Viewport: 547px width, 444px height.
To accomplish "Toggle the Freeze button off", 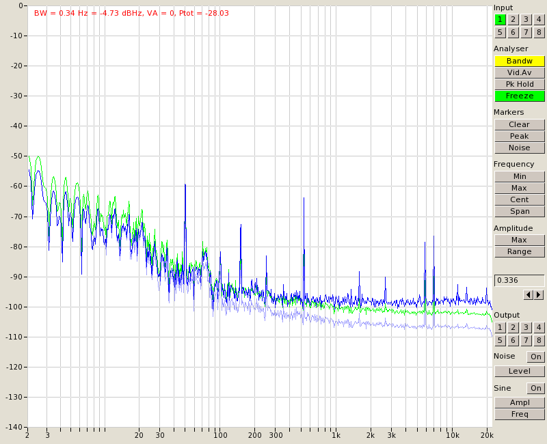I will tap(520, 96).
